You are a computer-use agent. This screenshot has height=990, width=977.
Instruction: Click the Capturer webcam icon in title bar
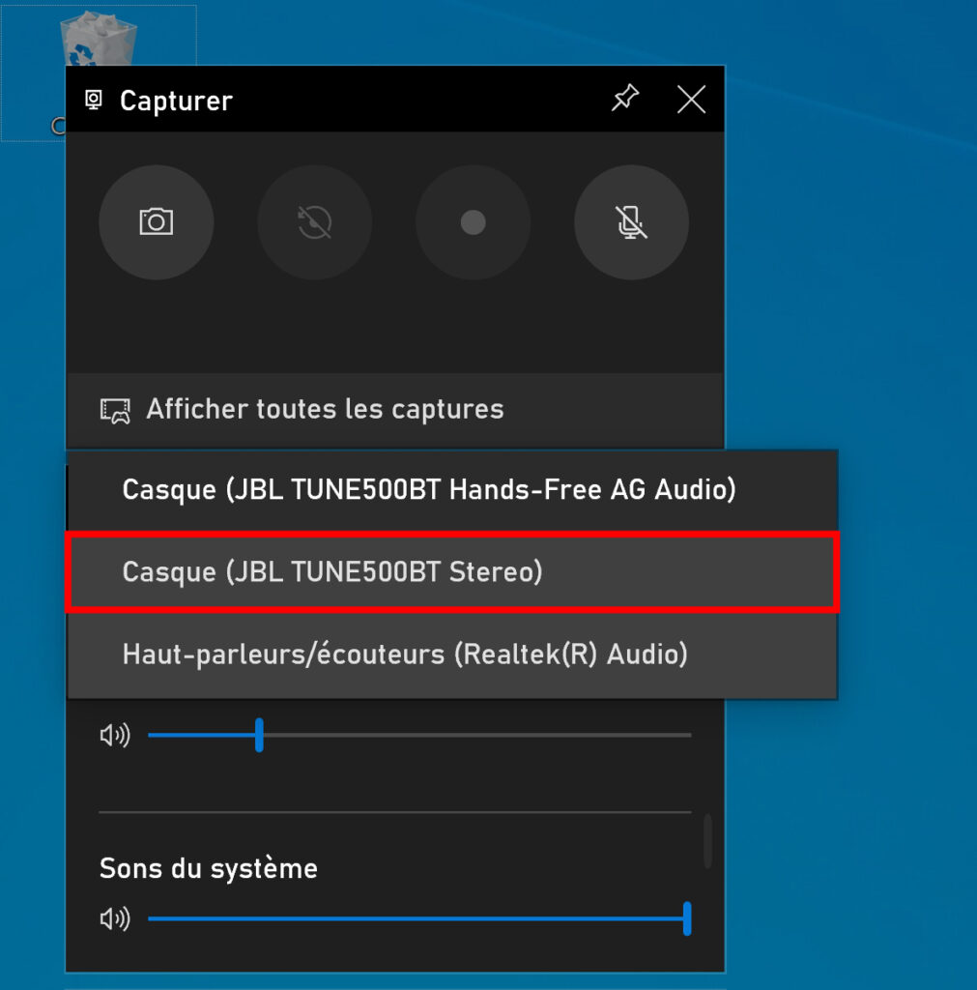coord(94,100)
